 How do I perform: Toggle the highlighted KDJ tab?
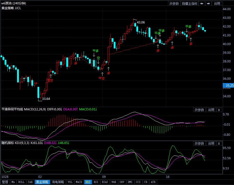(x=88, y=182)
